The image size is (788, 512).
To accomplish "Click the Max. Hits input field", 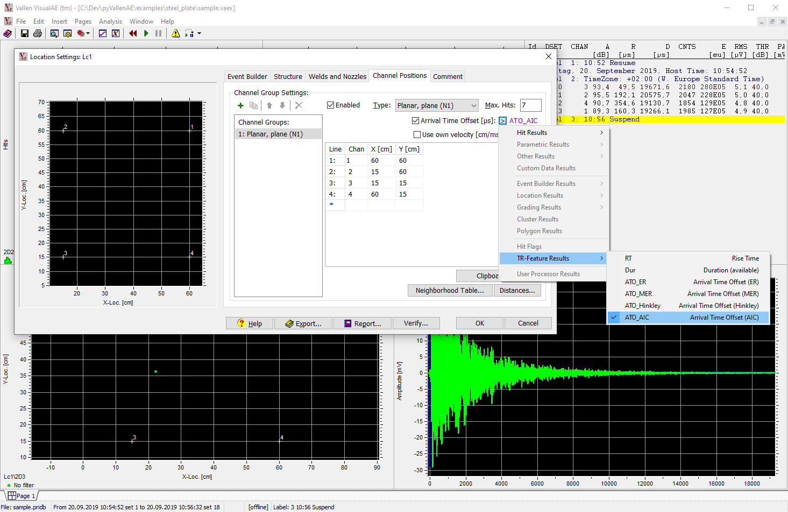I will (530, 105).
